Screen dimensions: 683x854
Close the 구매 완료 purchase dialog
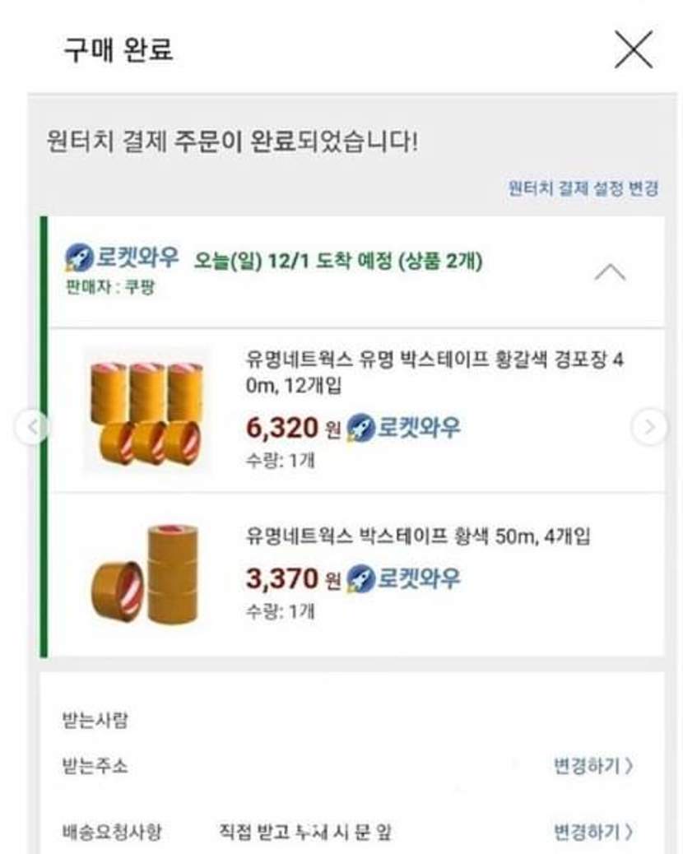coord(633,50)
